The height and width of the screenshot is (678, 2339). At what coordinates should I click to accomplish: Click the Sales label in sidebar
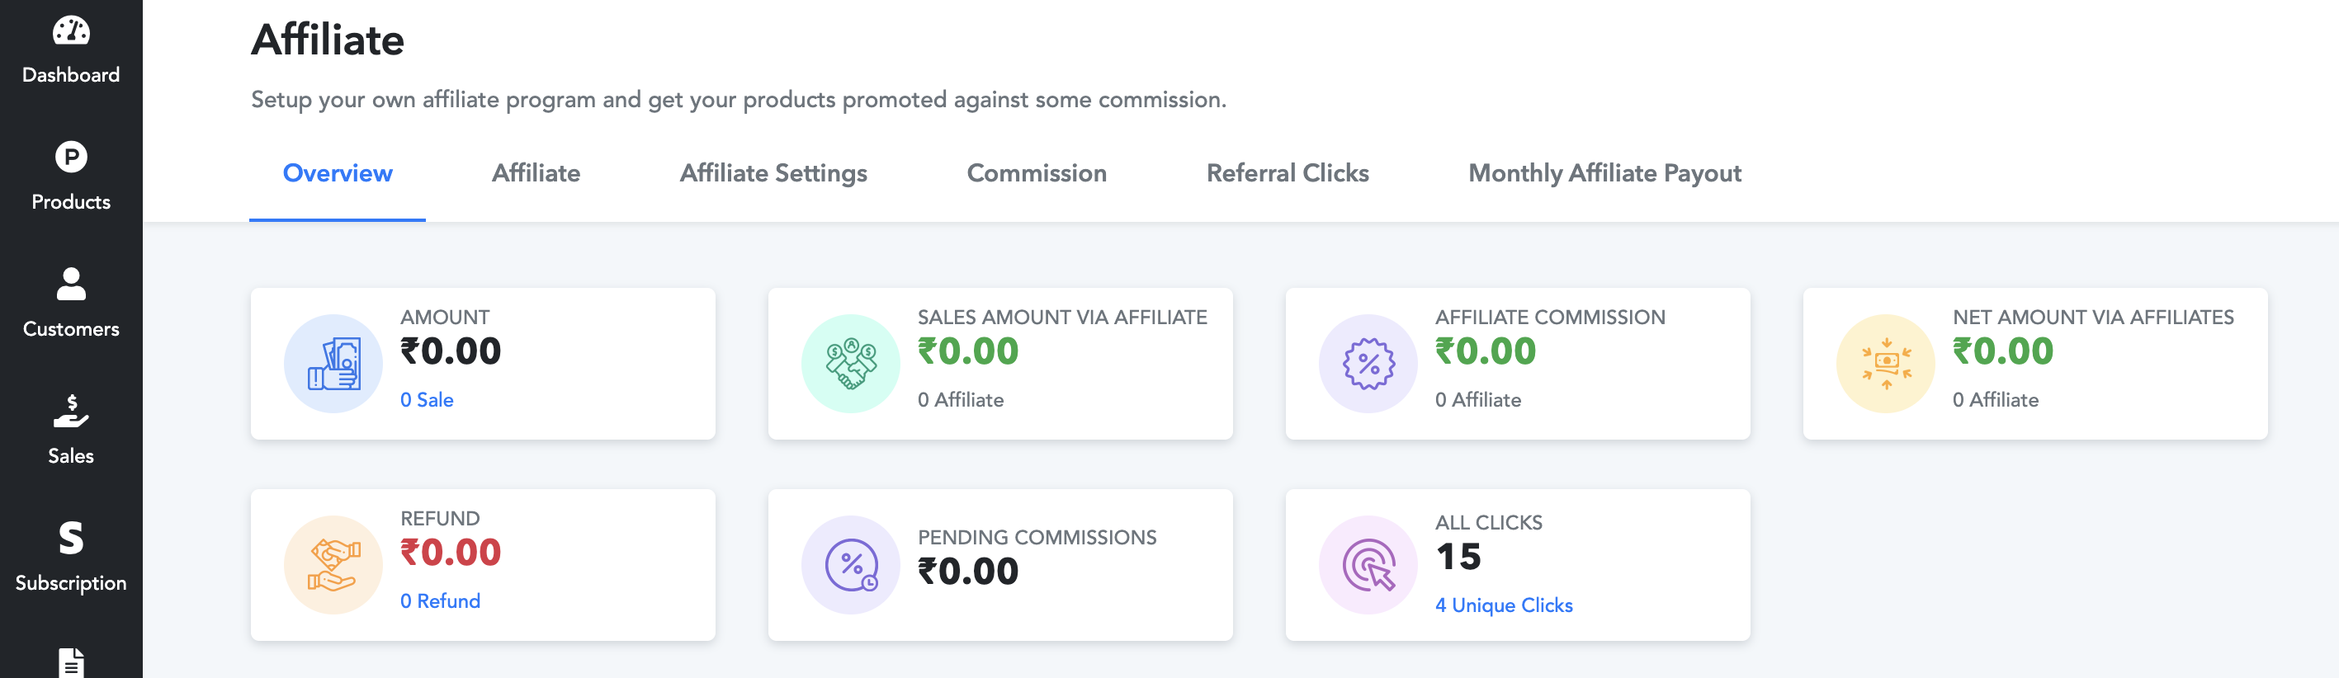(x=71, y=457)
